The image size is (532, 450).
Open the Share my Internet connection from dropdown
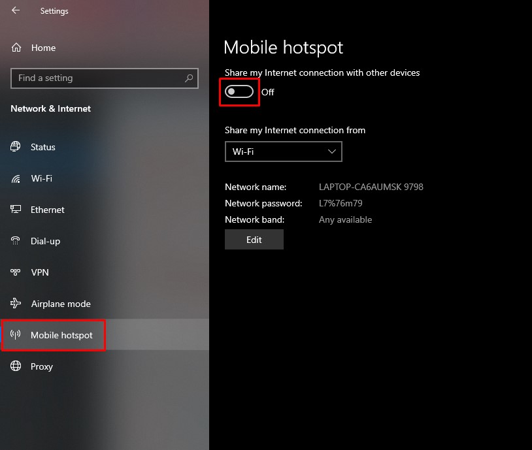pyautogui.click(x=283, y=151)
